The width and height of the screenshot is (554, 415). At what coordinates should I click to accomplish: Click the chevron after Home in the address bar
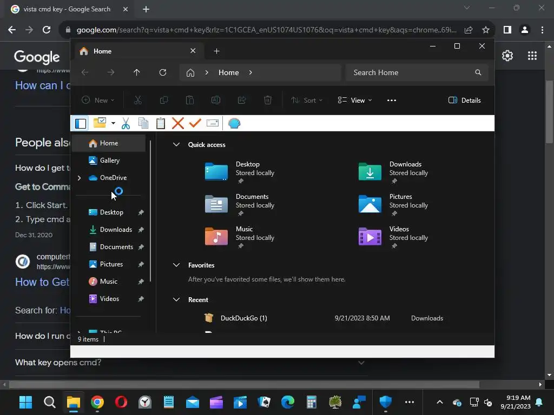point(250,72)
